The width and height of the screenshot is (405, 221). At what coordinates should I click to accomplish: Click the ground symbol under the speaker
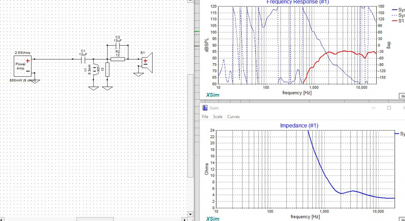pos(139,74)
